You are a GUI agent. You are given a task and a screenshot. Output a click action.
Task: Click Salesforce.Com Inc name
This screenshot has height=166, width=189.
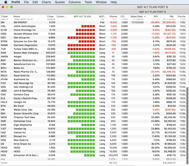24,64
